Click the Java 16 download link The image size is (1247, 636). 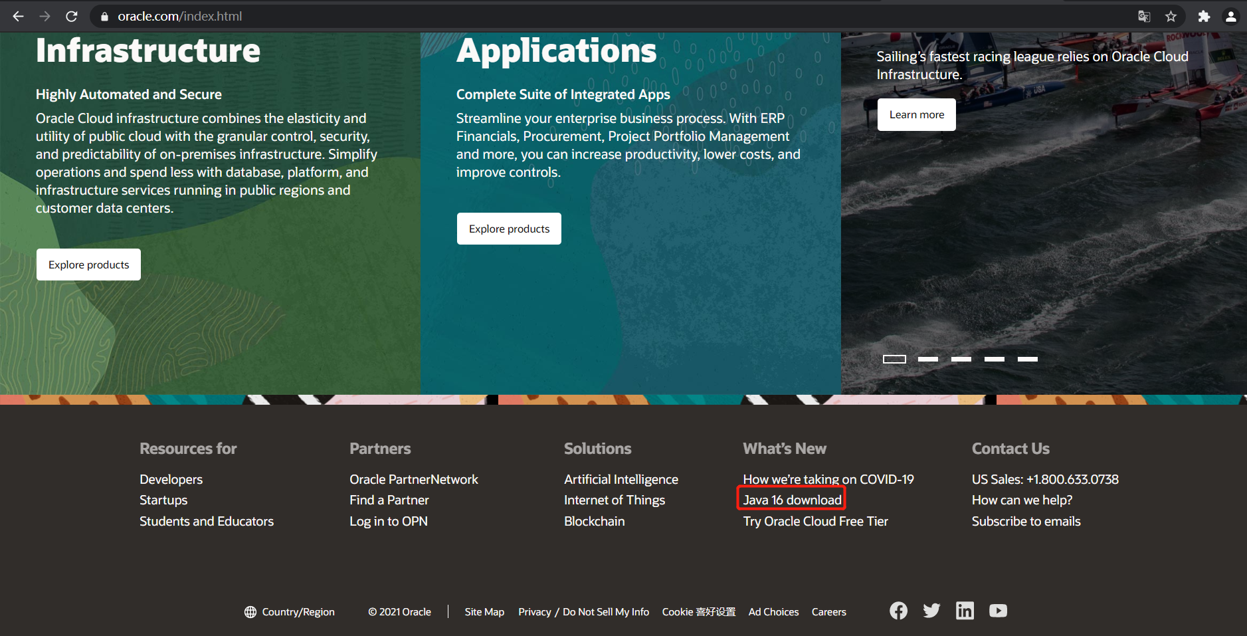click(x=792, y=500)
